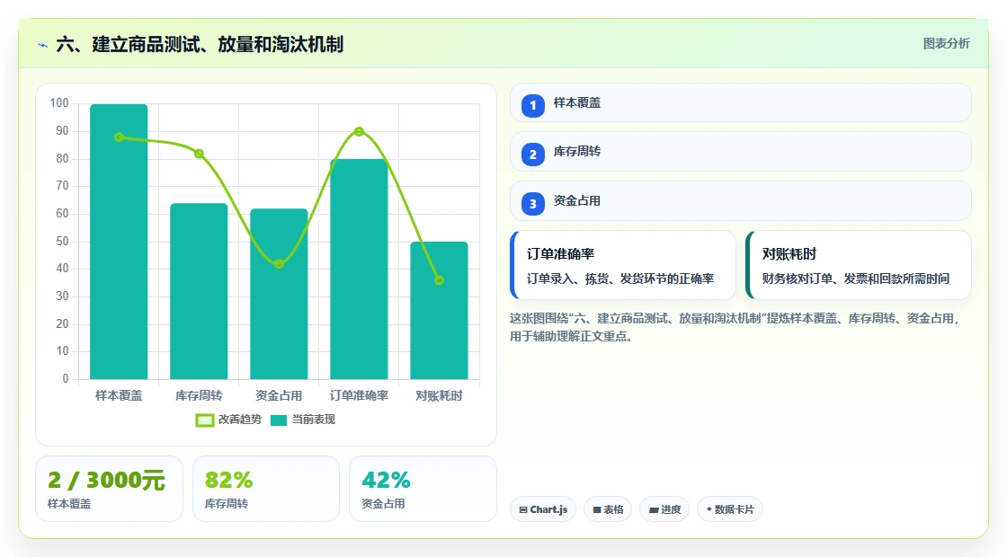Click the trend line peak on 订单准确率
The width and height of the screenshot is (1007, 557).
tap(359, 131)
